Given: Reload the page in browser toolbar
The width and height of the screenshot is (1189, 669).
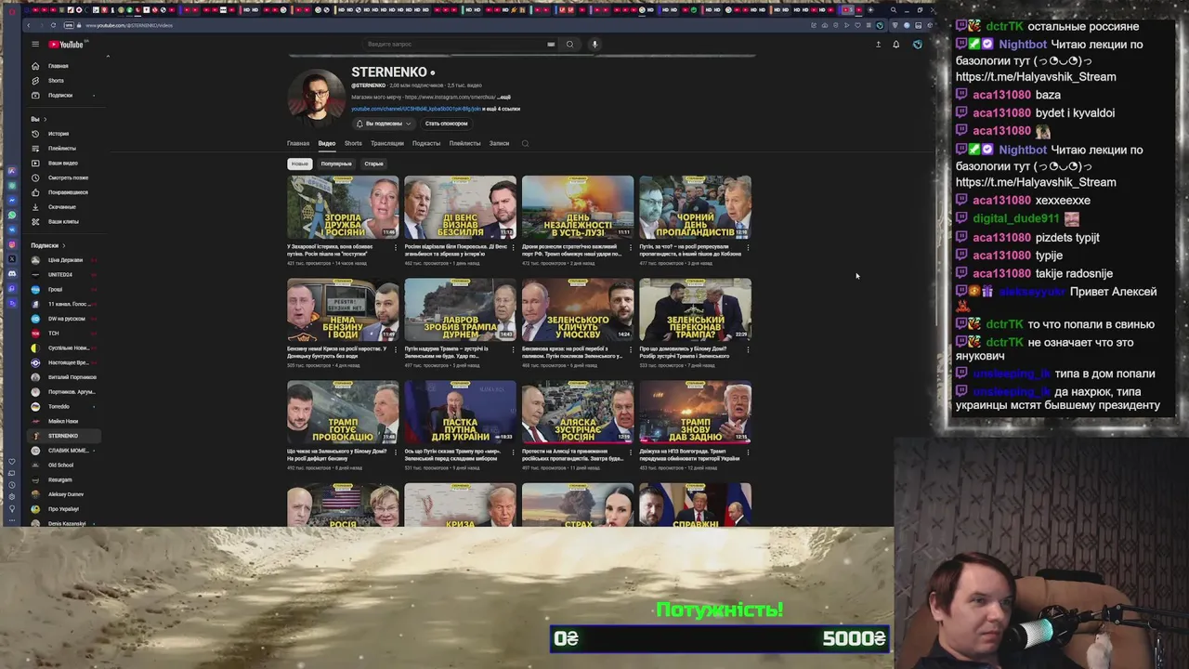Looking at the screenshot, I should [x=53, y=25].
